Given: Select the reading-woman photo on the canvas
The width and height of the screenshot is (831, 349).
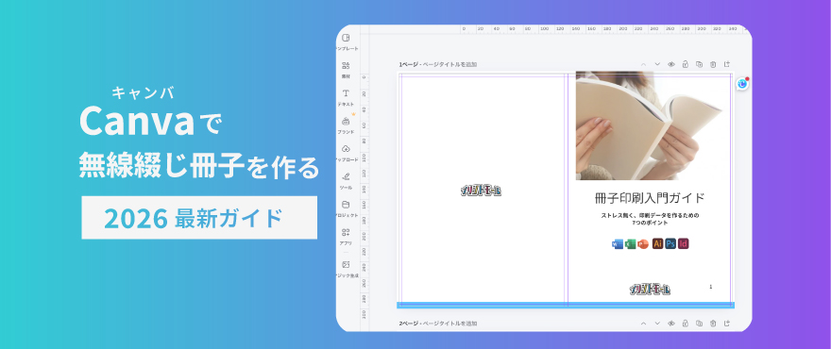Looking at the screenshot, I should coord(653,126).
